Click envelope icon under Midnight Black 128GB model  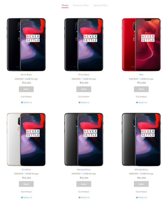80,197
